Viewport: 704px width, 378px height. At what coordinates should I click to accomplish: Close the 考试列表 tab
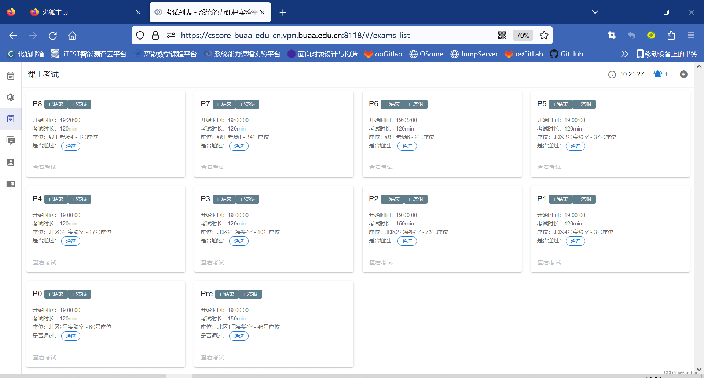coord(263,12)
